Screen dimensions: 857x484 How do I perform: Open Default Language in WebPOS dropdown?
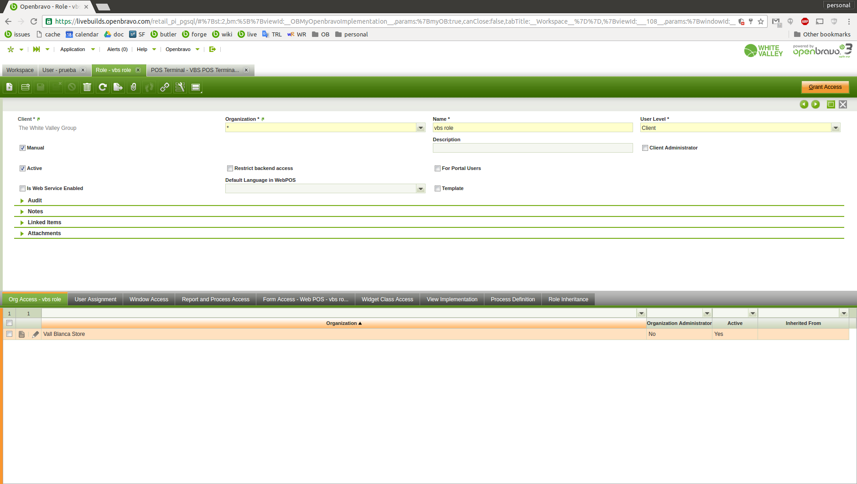(421, 189)
